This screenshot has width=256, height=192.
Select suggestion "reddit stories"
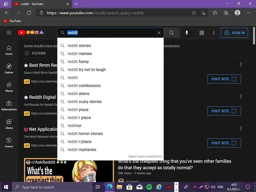pos(110,45)
